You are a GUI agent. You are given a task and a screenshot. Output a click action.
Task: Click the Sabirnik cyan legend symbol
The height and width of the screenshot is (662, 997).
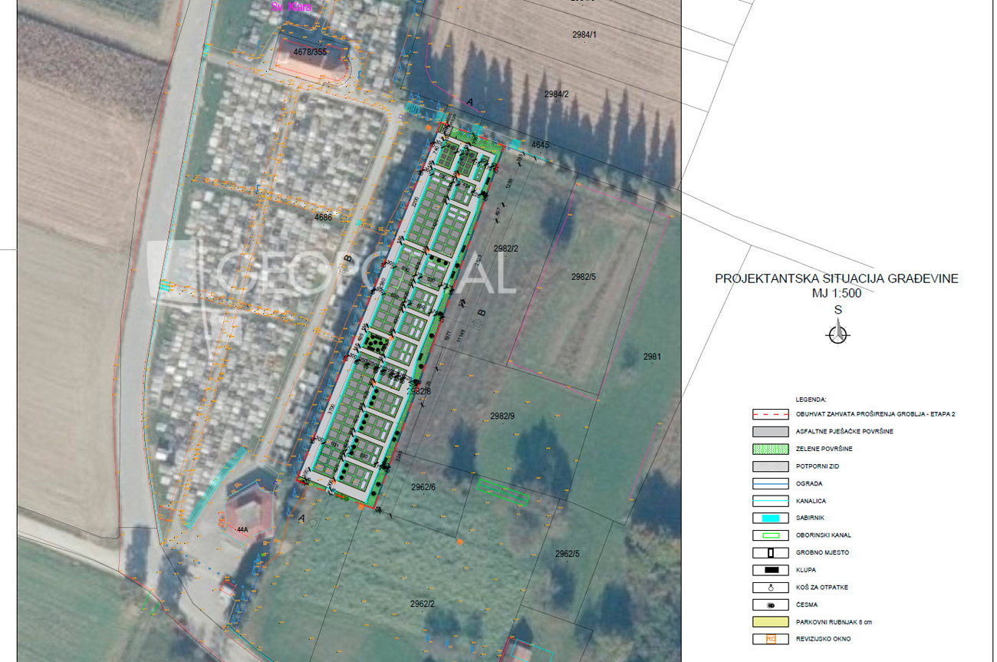tap(770, 518)
